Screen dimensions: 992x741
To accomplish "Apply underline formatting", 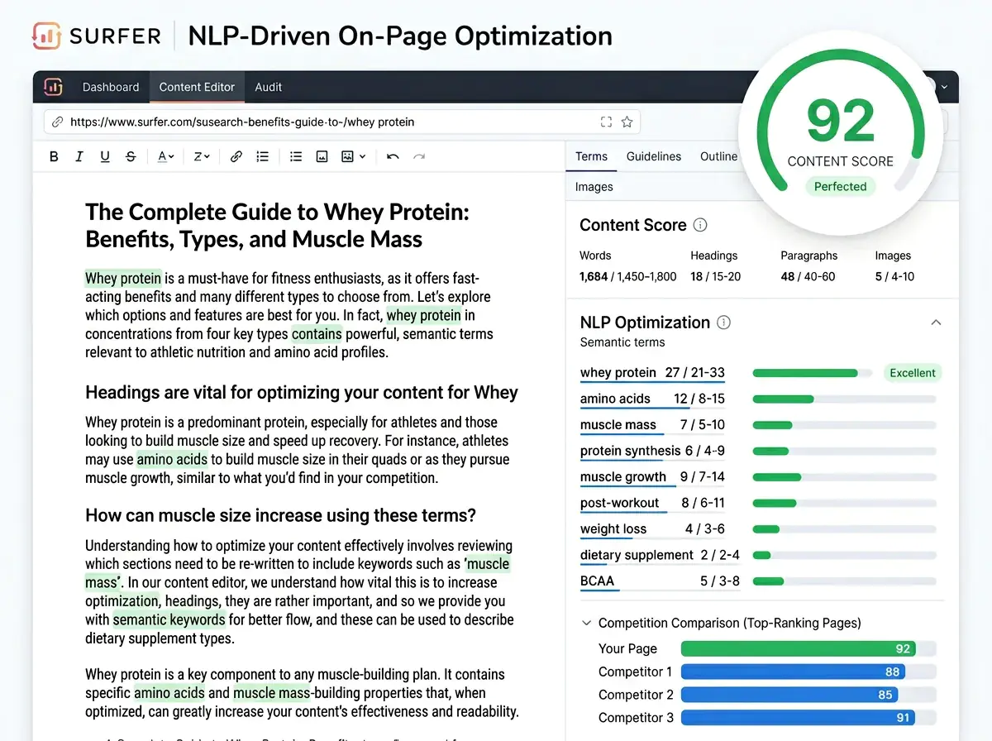I will pyautogui.click(x=105, y=155).
